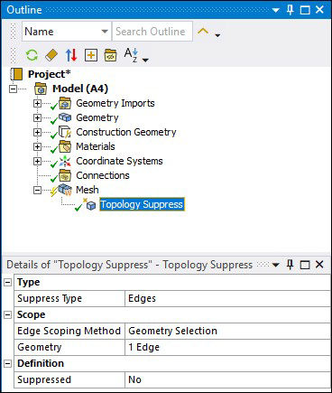The image size is (332, 393).
Task: Click the Edge Scoping Method label
Action: click(69, 331)
